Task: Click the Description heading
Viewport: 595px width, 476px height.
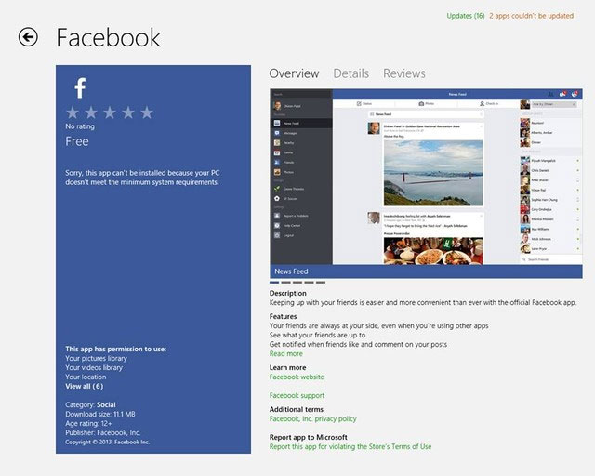Action: 287,293
